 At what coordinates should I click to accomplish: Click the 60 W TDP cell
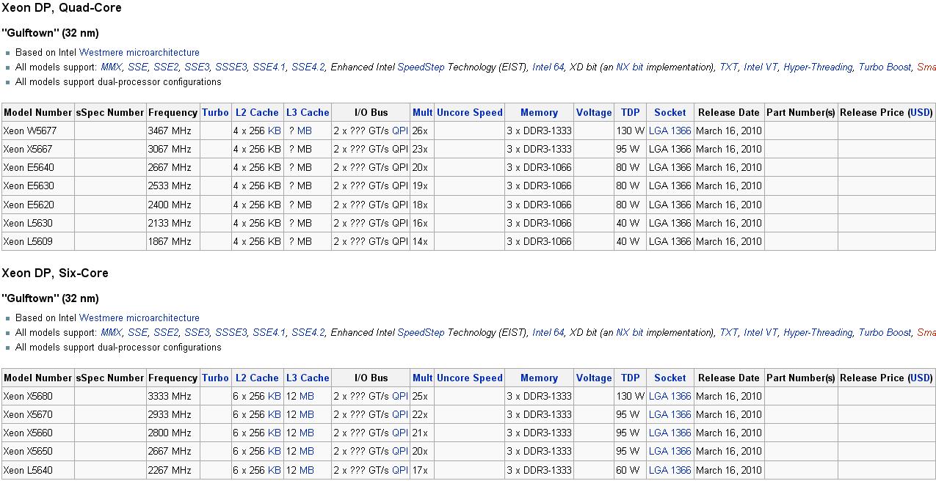point(630,471)
